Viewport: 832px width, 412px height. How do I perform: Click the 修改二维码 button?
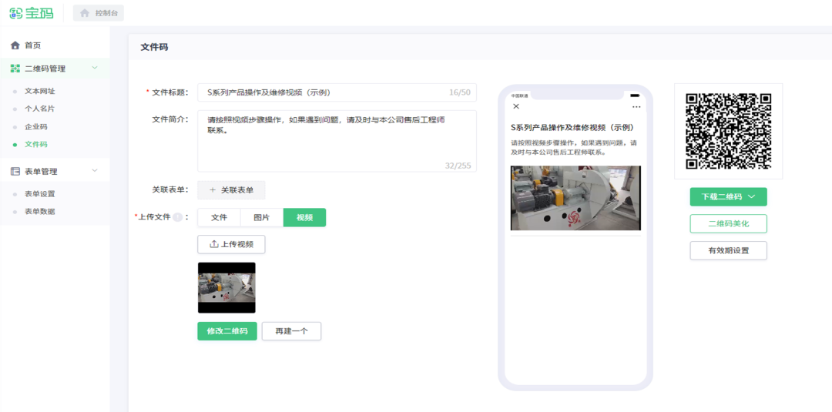coord(226,331)
